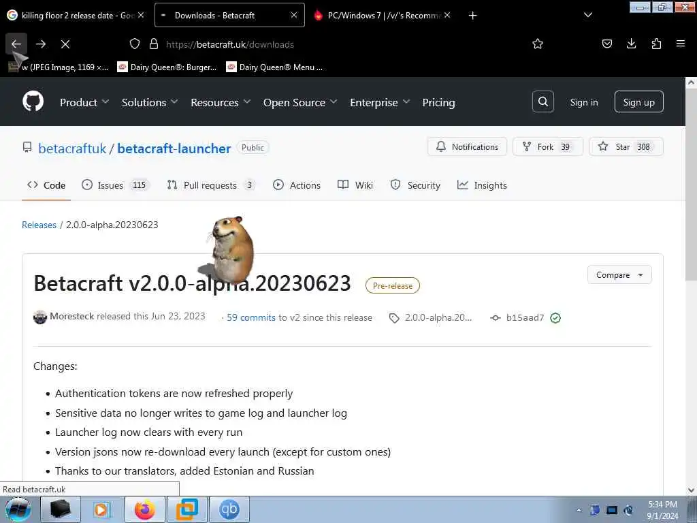Click the GitHub octocat logo
Image resolution: width=697 pixels, height=523 pixels.
33,102
